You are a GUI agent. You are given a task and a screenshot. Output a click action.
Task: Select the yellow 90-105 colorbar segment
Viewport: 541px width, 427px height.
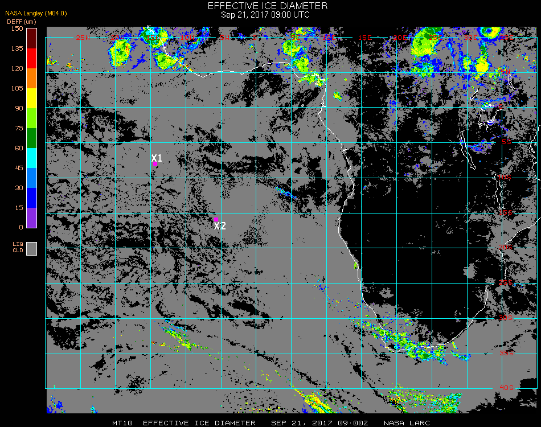click(x=32, y=98)
